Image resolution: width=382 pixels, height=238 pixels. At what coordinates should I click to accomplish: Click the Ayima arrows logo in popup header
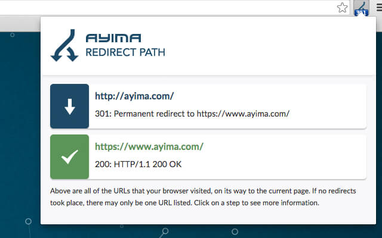(x=63, y=46)
